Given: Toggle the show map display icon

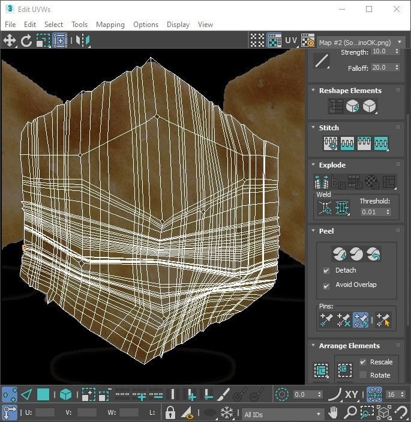Looking at the screenshot, I should (274, 41).
